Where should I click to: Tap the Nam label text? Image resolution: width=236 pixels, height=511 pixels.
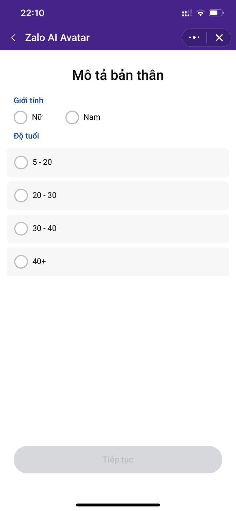click(x=92, y=117)
